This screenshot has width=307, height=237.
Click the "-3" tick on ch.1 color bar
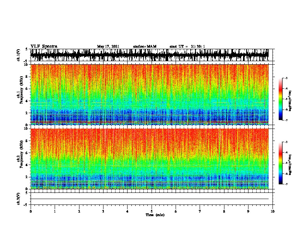(286, 78)
